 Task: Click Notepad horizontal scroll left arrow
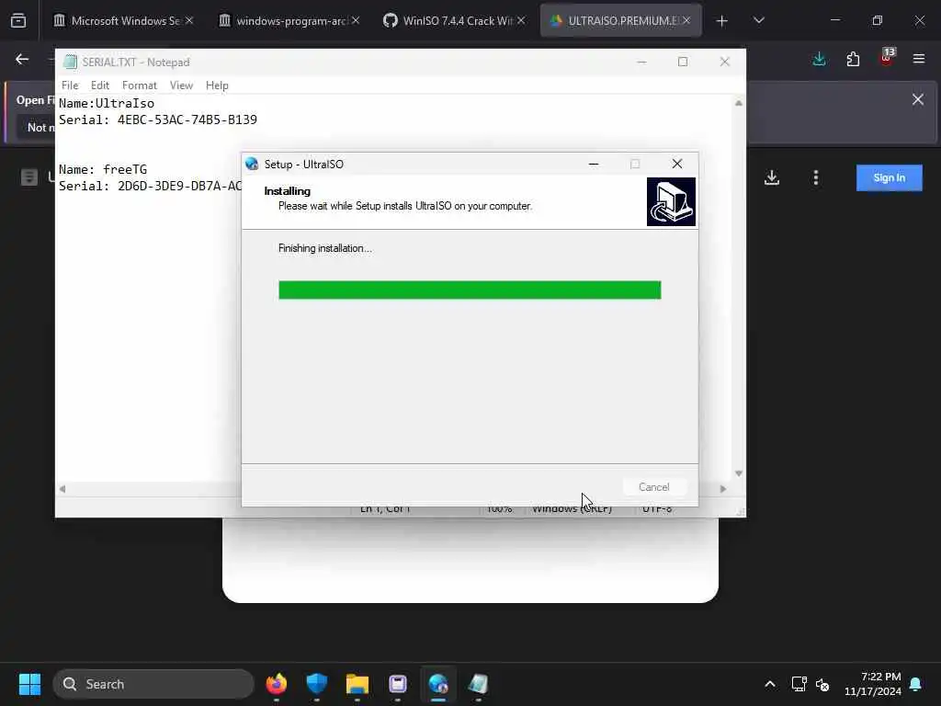[x=62, y=489]
